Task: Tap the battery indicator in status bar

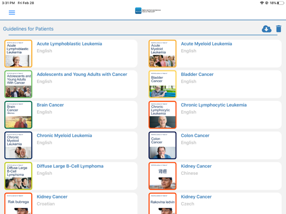Action: (280, 3)
